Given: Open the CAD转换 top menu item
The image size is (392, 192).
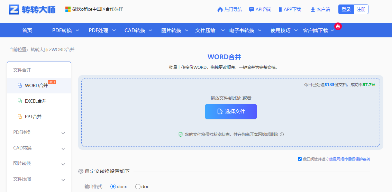Looking at the screenshot, I should pyautogui.click(x=135, y=30).
